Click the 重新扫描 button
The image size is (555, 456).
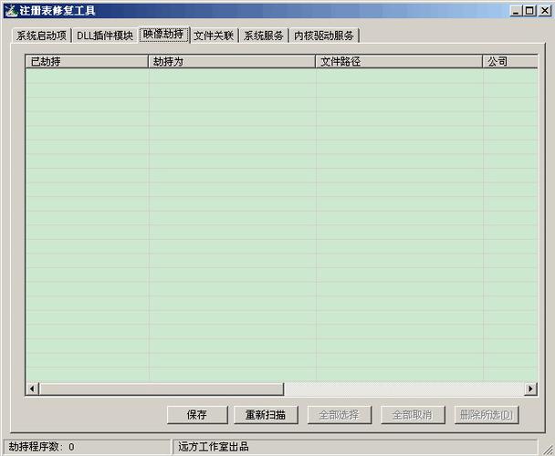point(266,415)
